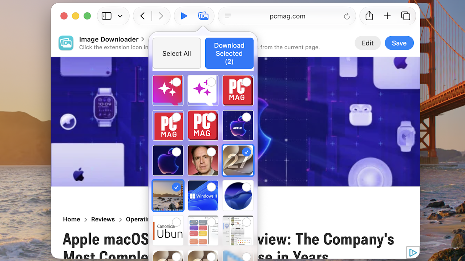The width and height of the screenshot is (465, 261).
Task: Select the colorful Shortcuts app screenshot
Action: click(x=203, y=230)
